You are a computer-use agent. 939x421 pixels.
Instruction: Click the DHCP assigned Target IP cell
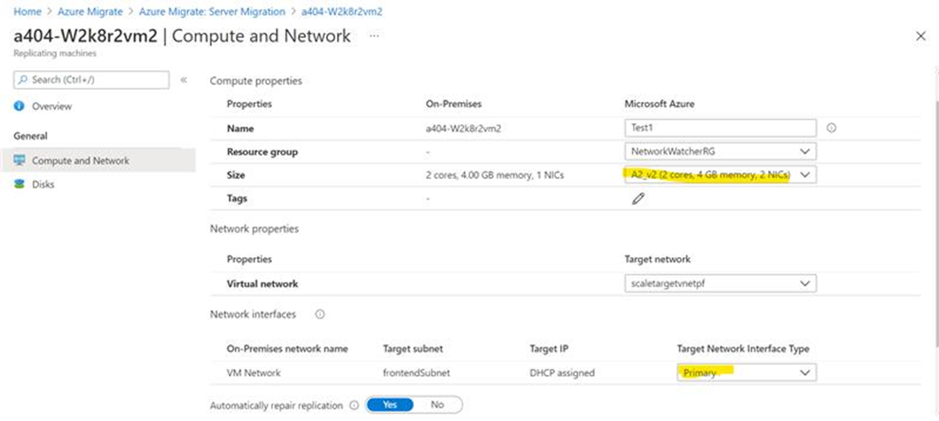[562, 372]
